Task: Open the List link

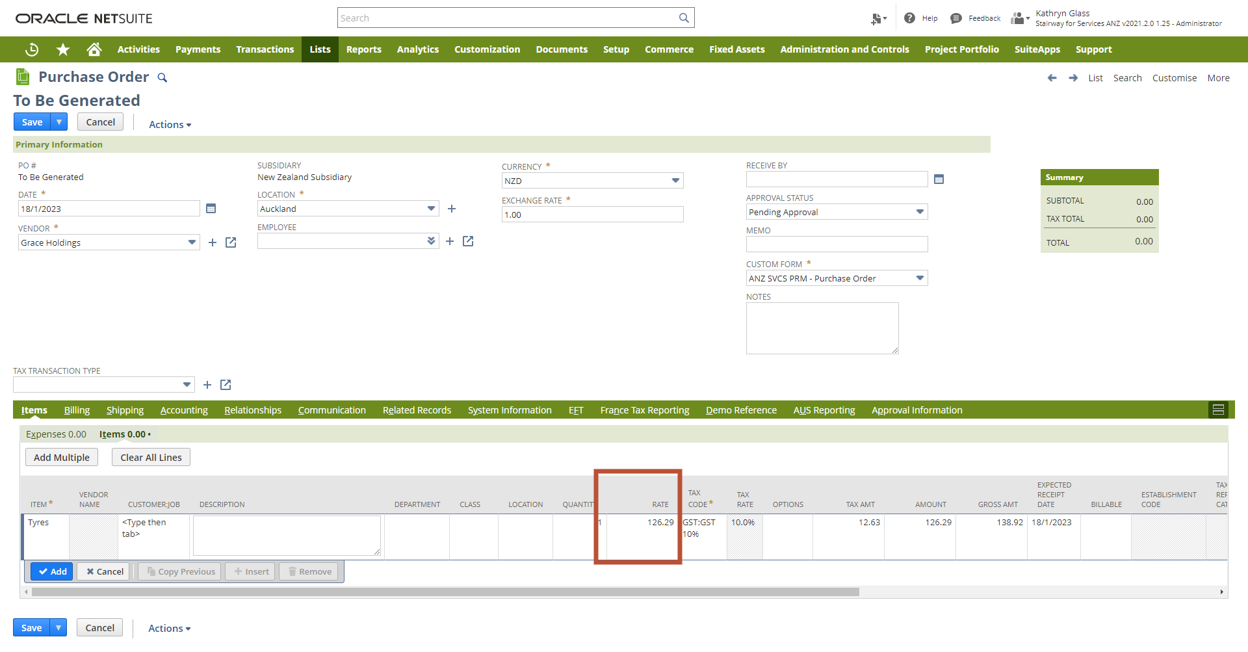Action: [x=1096, y=78]
